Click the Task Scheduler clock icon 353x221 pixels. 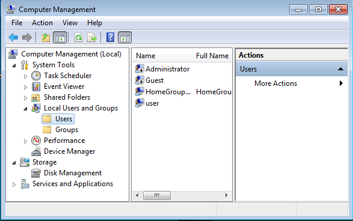pyautogui.click(x=36, y=76)
